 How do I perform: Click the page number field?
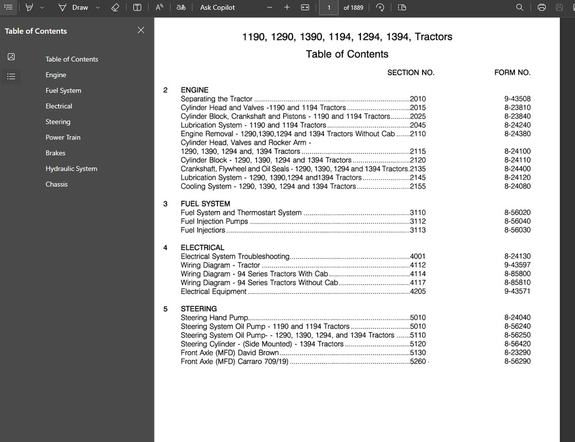pos(328,7)
